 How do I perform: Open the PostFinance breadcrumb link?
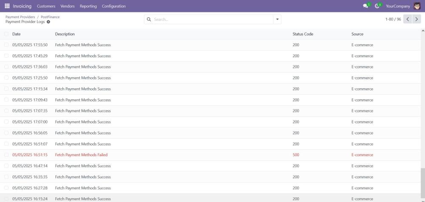[x=50, y=17]
